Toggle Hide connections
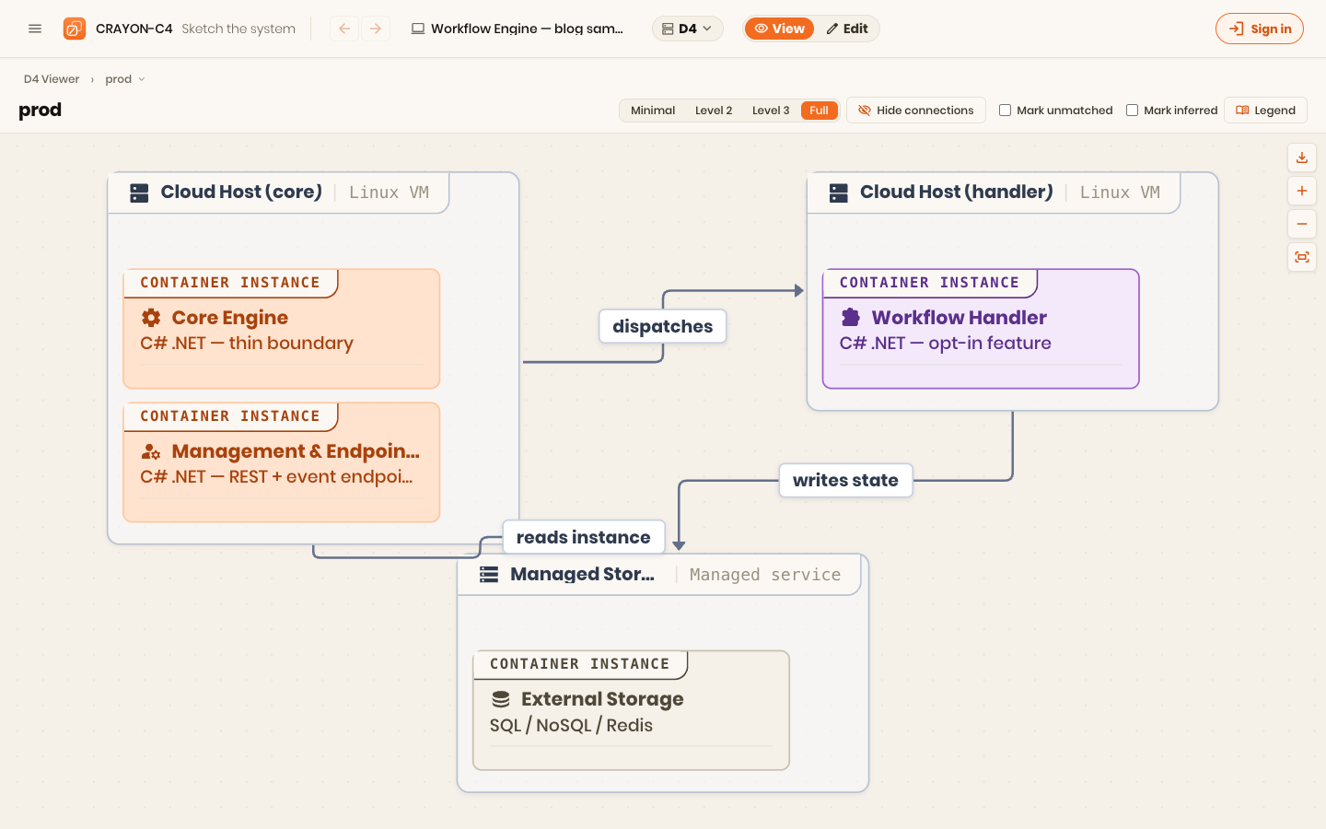 916,111
